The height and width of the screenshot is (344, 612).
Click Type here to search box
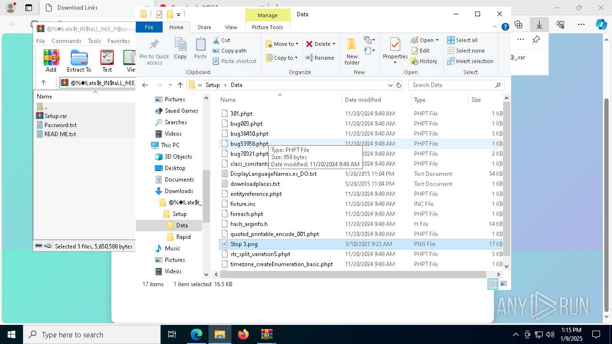92,334
